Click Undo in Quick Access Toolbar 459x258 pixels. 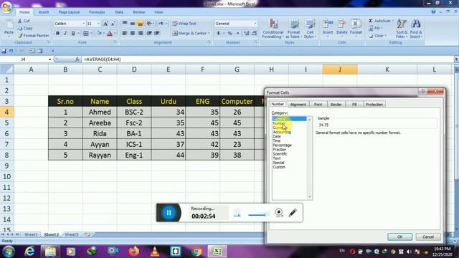point(11,51)
